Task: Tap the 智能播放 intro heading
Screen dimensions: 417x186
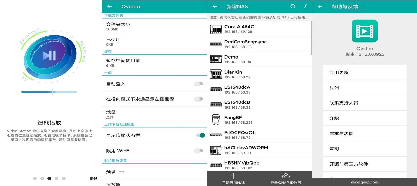Action: pyautogui.click(x=49, y=123)
